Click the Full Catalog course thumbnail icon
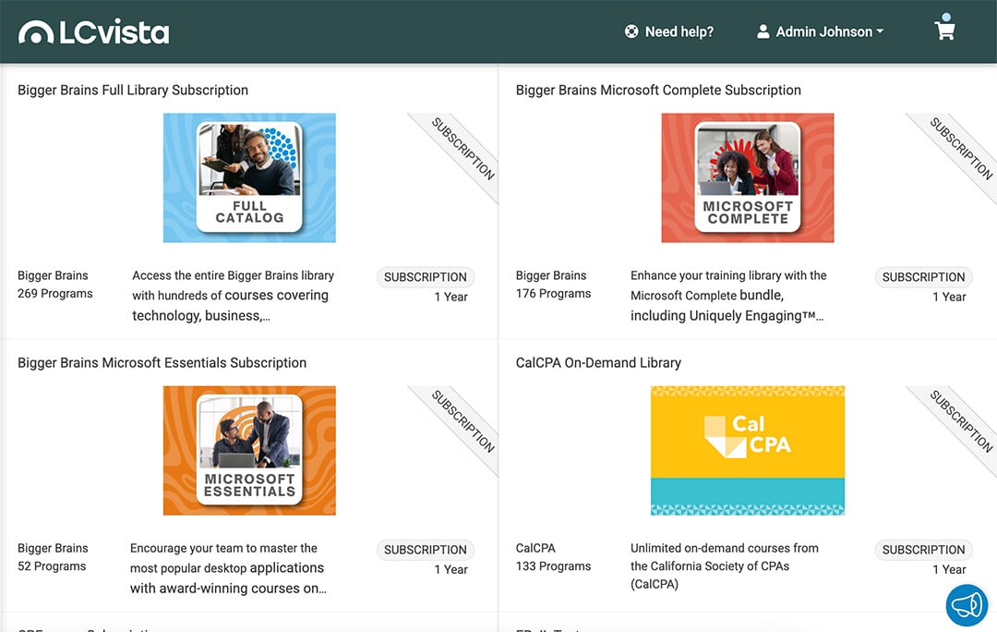 [249, 177]
